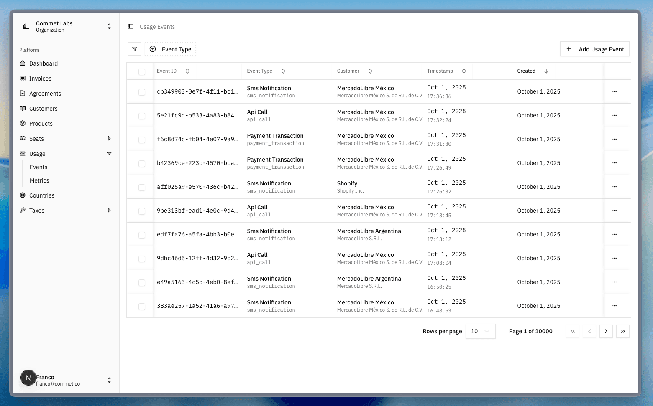This screenshot has width=653, height=406.
Task: Click the sidebar collapse icon next to Usage Events
Action: [131, 26]
